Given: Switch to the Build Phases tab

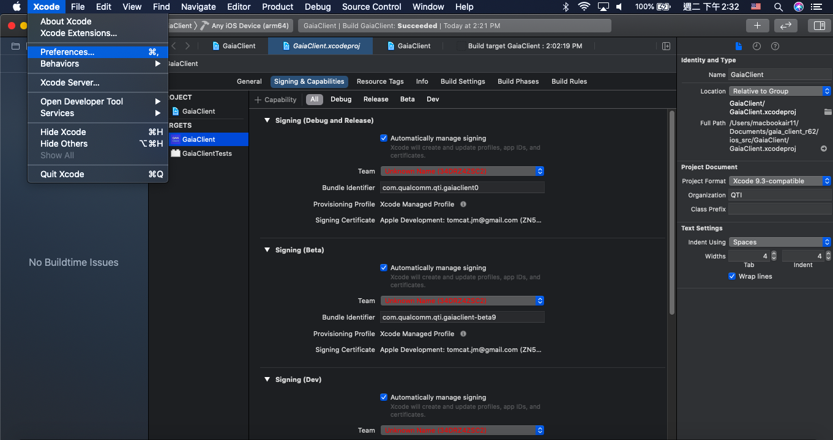Looking at the screenshot, I should [x=518, y=81].
